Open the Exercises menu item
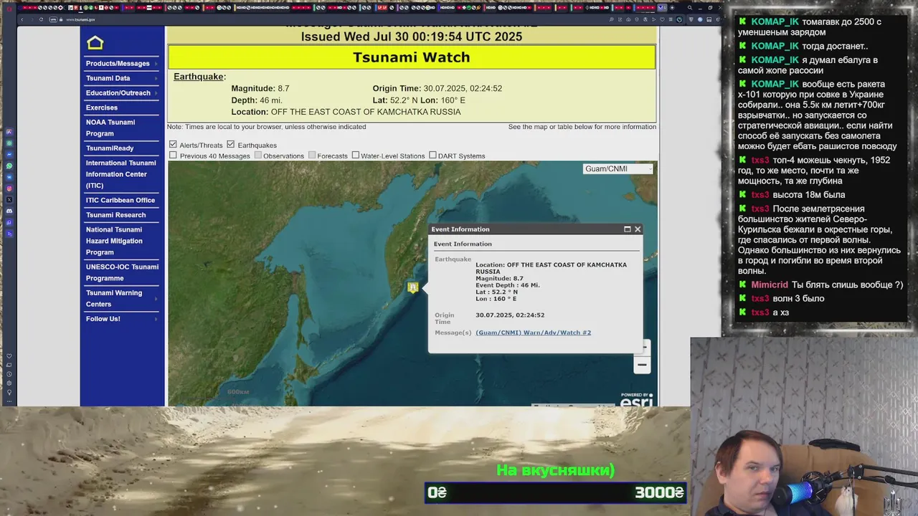 (102, 107)
